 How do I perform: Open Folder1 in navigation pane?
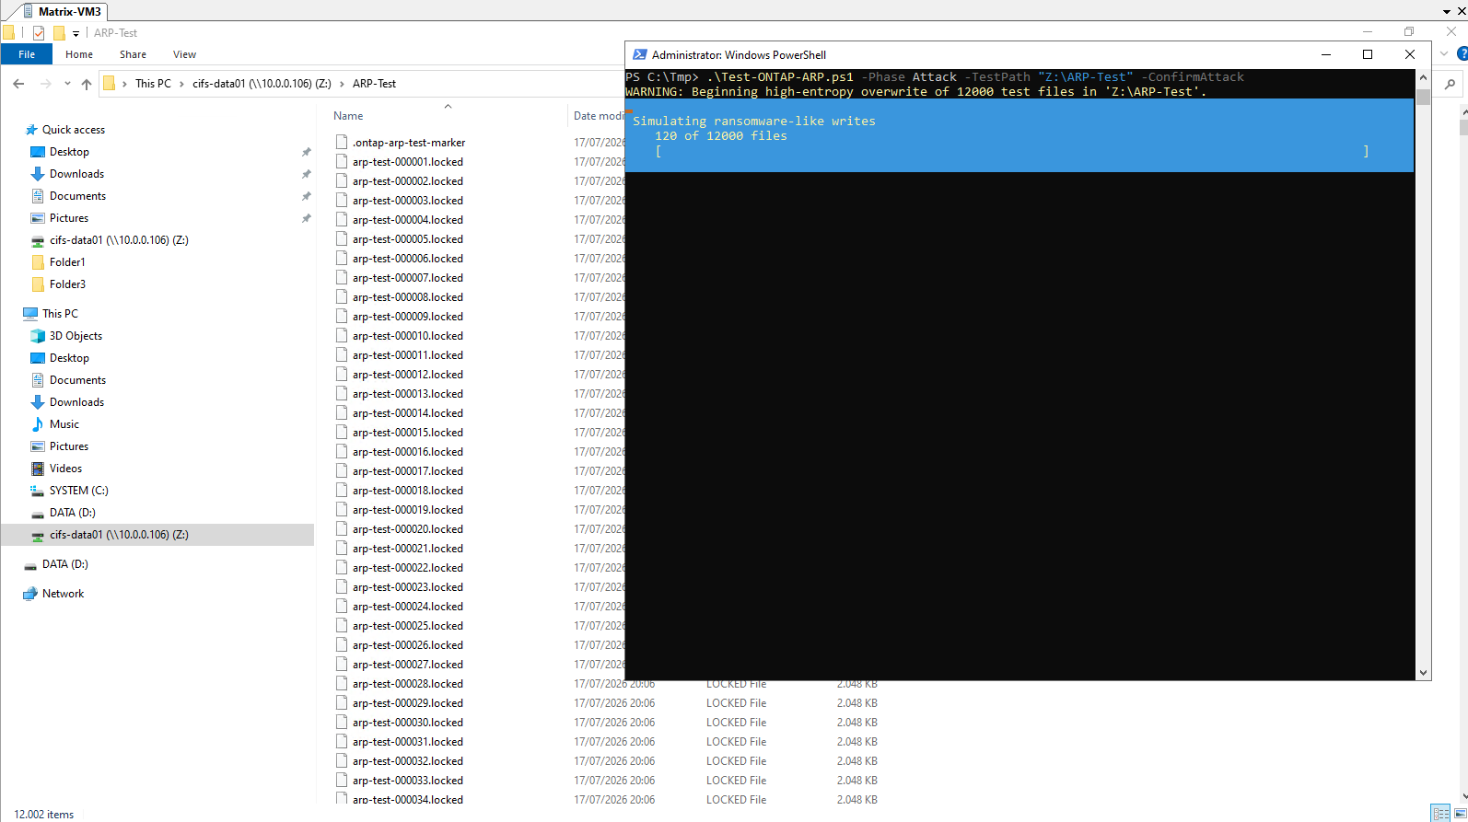point(67,262)
